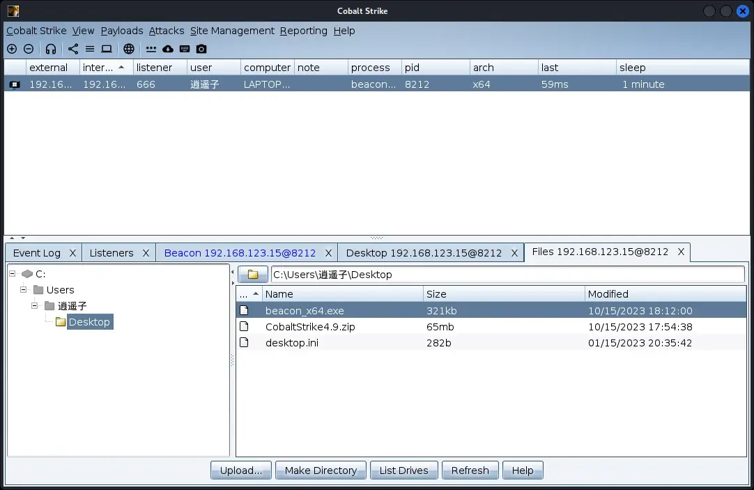Open credentials view via password dots icon
Screen dimensions: 754x490
pyautogui.click(x=151, y=49)
